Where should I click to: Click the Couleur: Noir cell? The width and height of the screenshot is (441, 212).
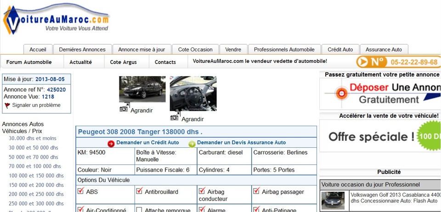[106, 170]
